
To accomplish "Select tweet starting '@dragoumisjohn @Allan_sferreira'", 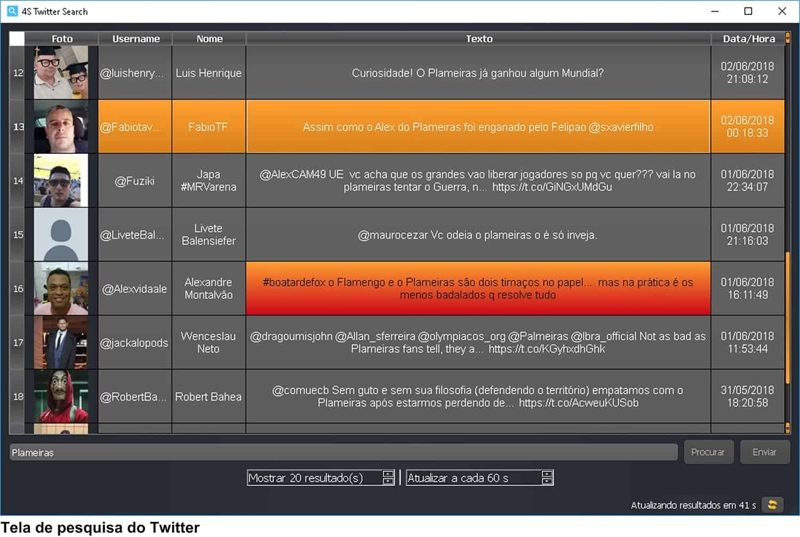I will pos(478,343).
